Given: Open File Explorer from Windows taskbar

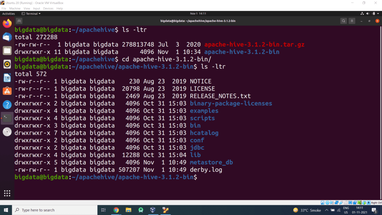Looking at the screenshot, I should coord(128,210).
